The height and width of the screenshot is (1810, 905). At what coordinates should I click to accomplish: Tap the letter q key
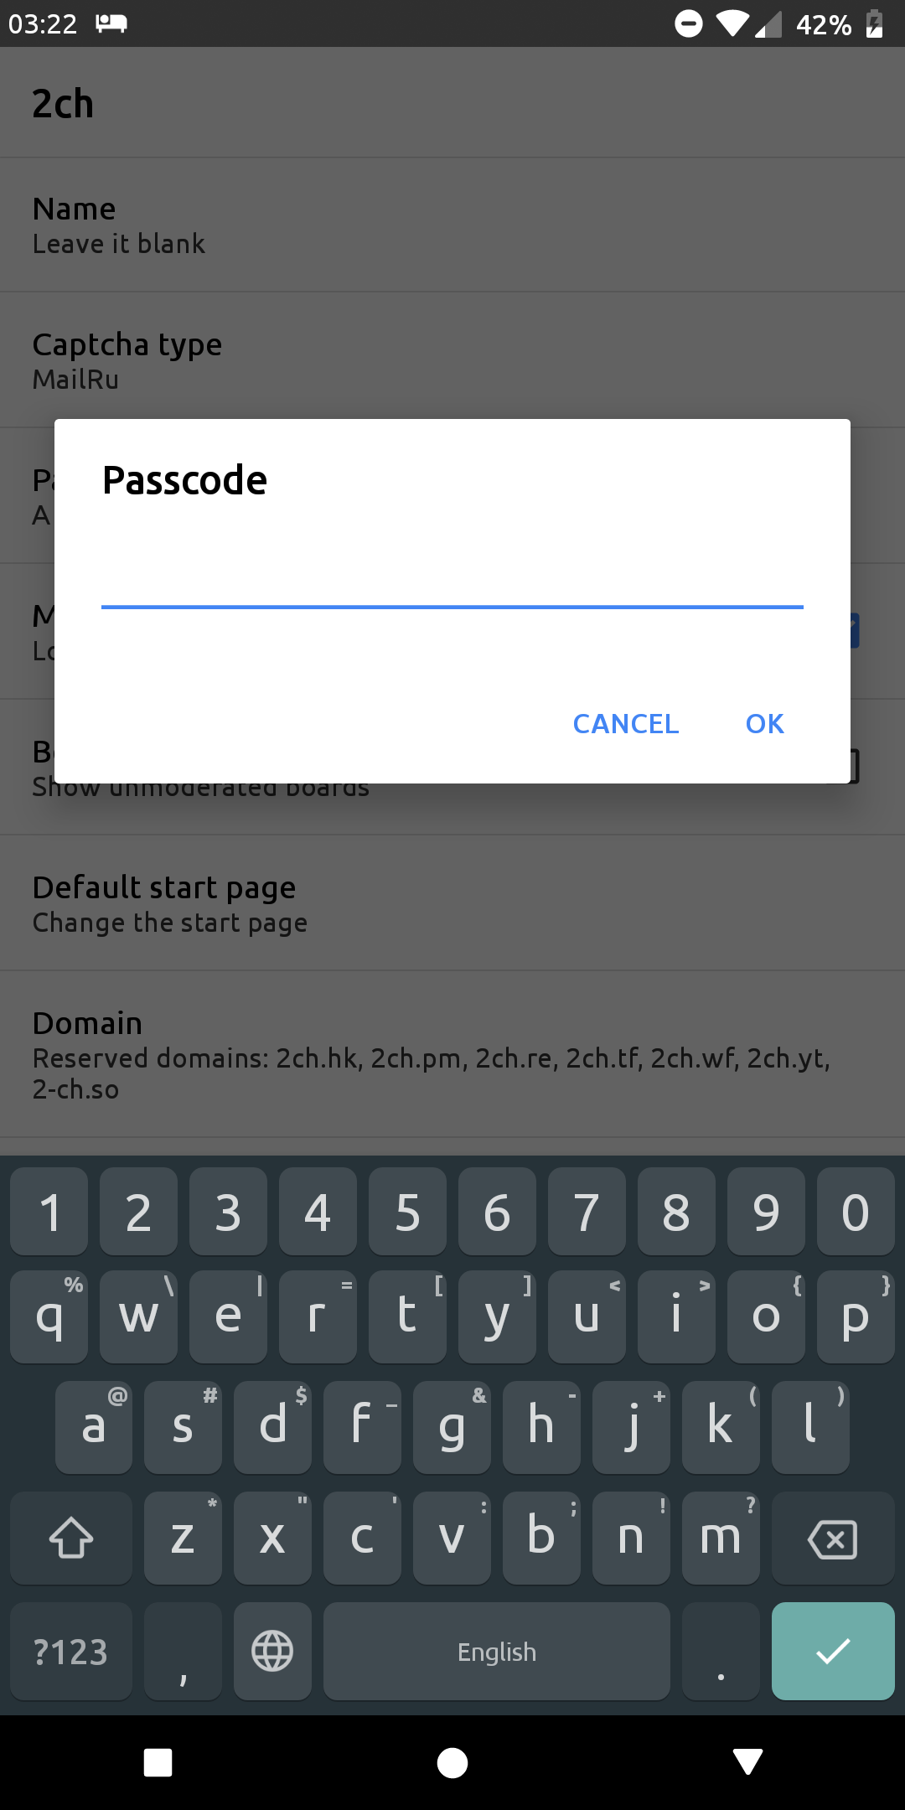tap(49, 1316)
